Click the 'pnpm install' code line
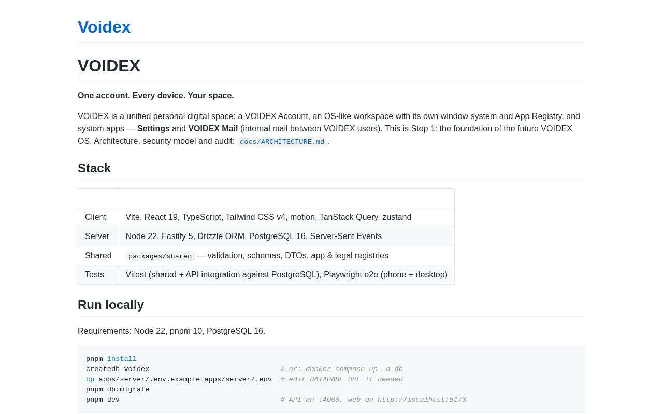 [111, 359]
